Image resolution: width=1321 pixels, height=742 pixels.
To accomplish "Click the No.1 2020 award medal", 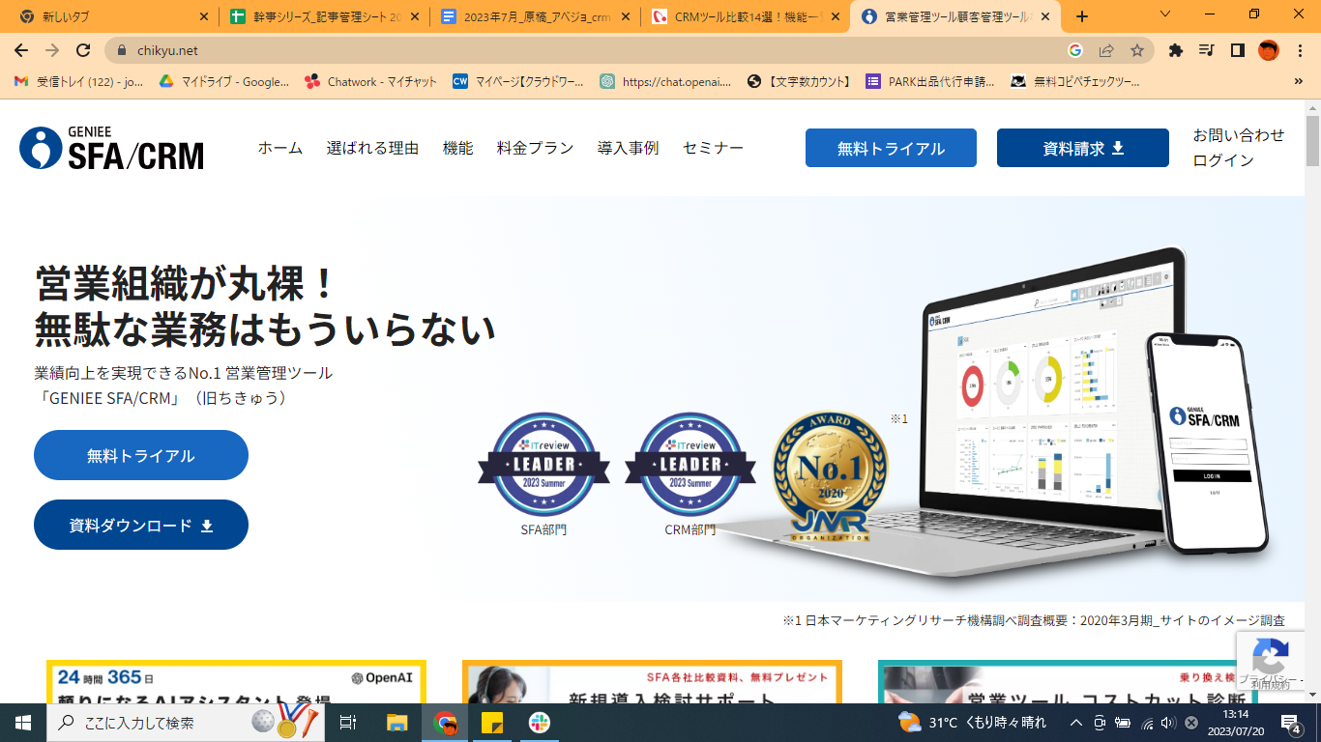I will [830, 477].
